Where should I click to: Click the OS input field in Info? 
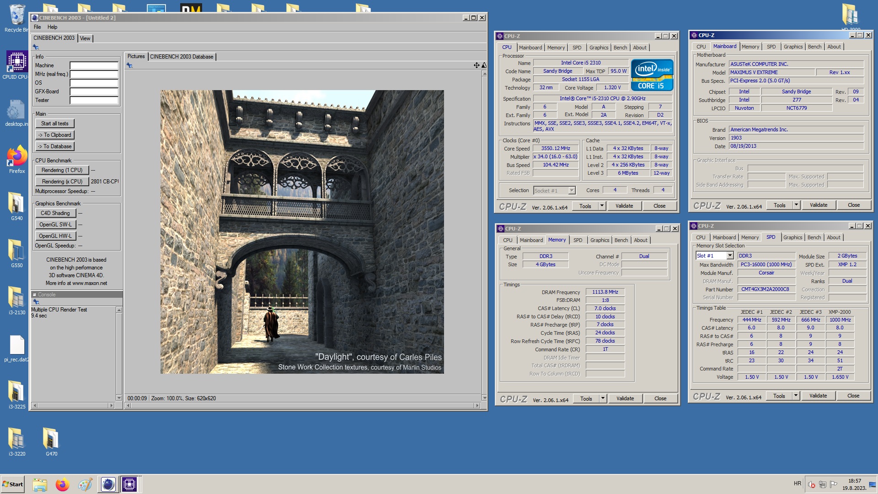(94, 83)
